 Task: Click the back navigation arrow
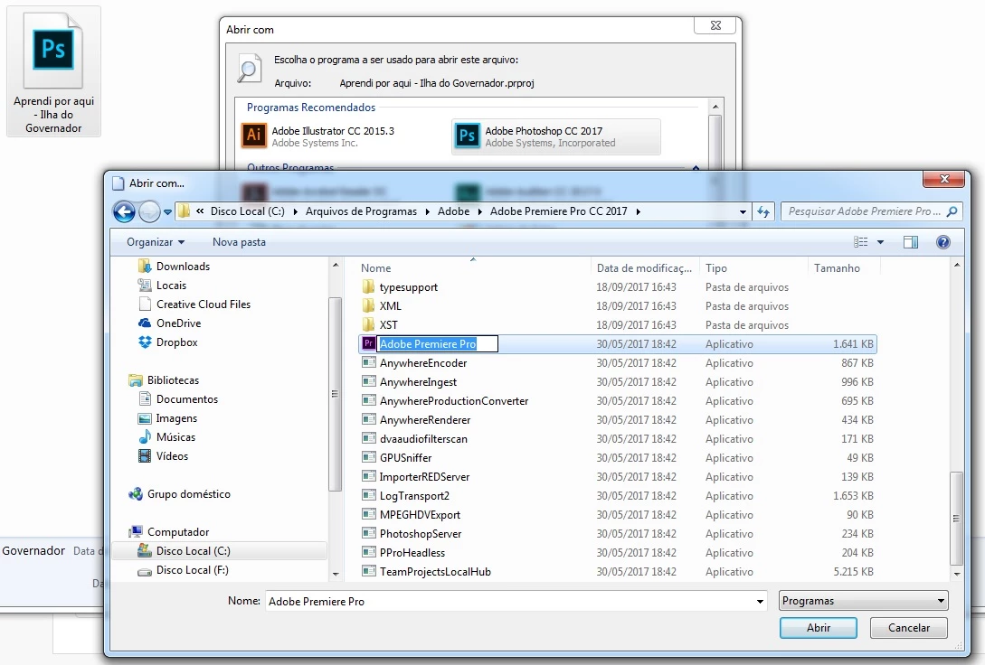(125, 212)
